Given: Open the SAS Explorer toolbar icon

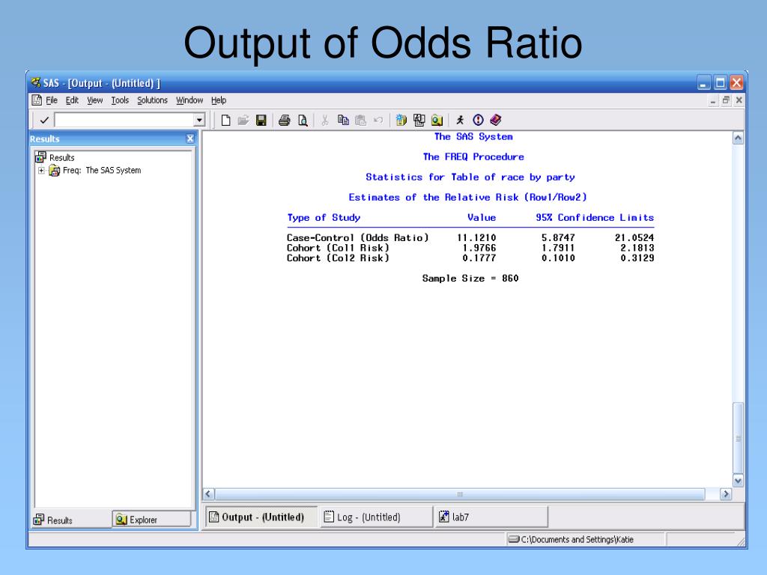Looking at the screenshot, I should 437,121.
